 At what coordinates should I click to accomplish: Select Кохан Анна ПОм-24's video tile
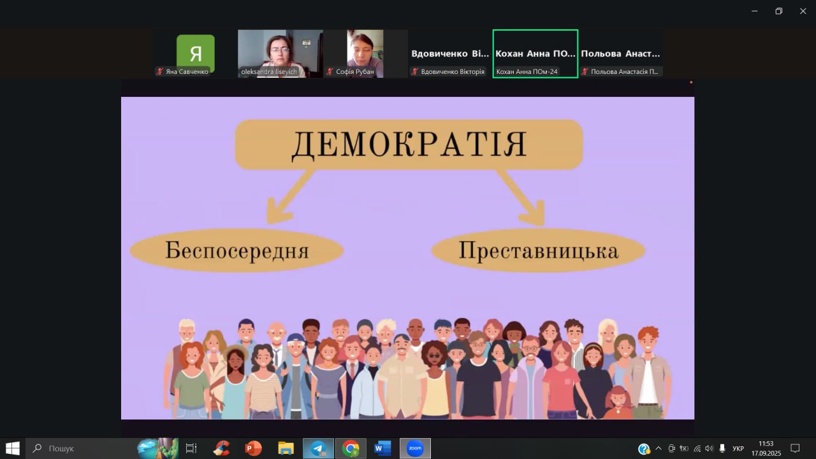(535, 53)
